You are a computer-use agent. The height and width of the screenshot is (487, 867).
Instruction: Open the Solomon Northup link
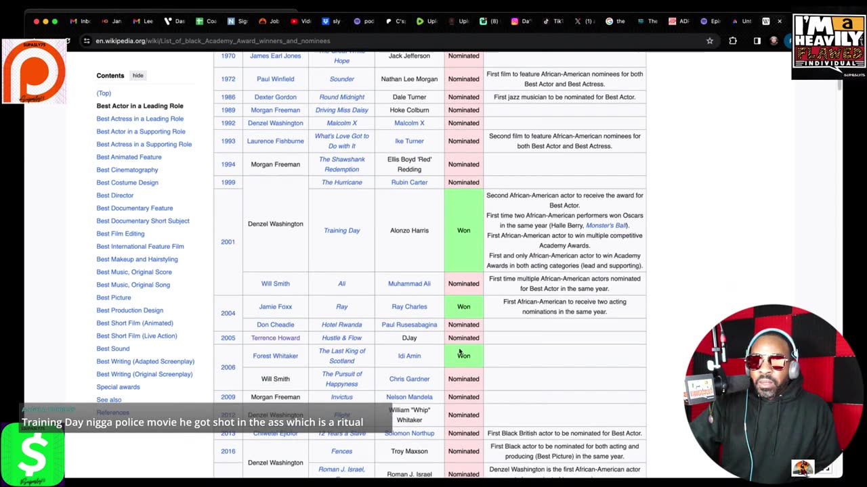409,434
